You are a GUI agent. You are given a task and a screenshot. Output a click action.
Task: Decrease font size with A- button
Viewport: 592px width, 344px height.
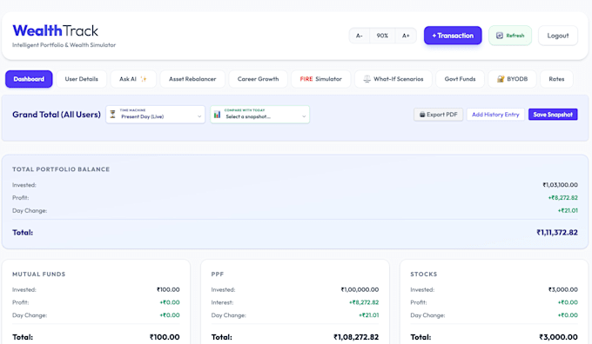(x=359, y=36)
